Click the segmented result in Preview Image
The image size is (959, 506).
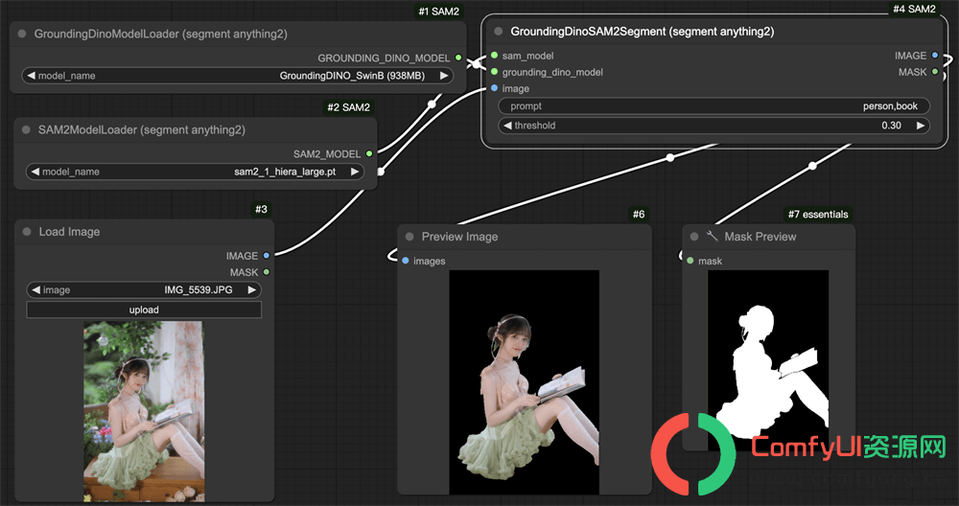[525, 382]
